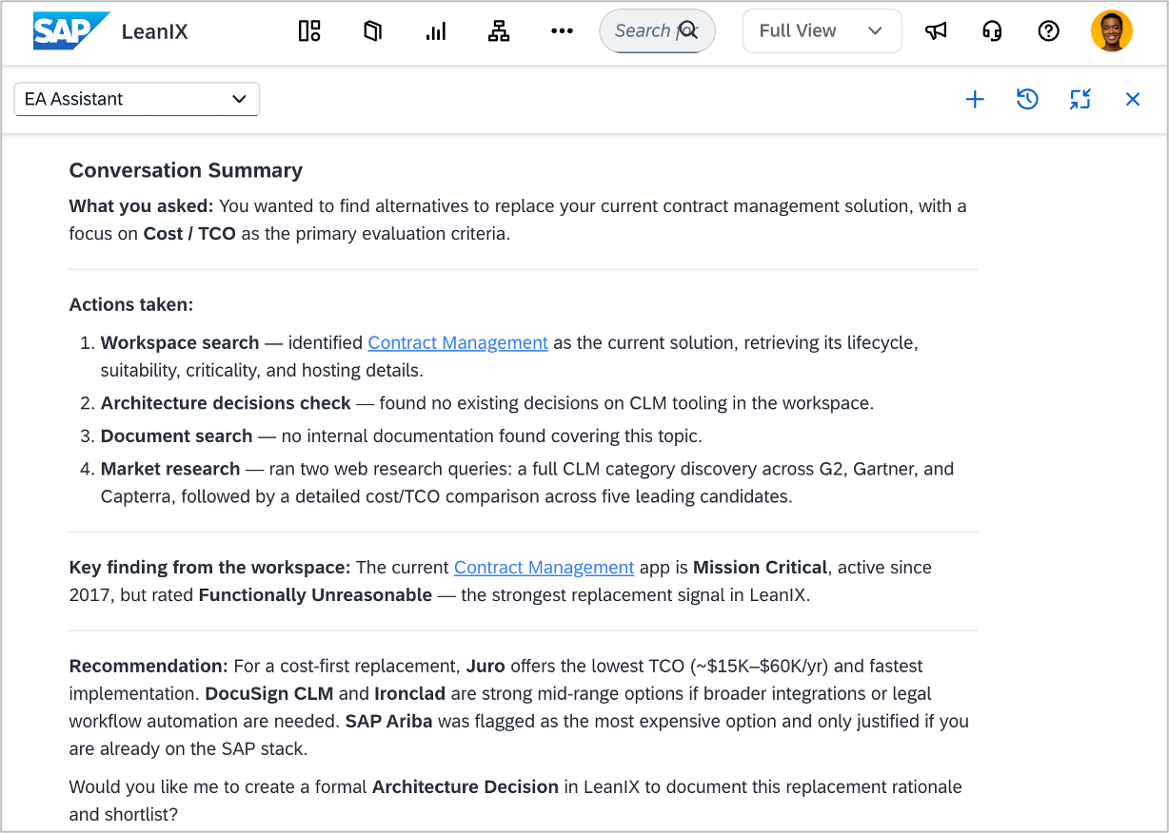The height and width of the screenshot is (833, 1169).
Task: Open the inventory book icon
Action: (372, 31)
